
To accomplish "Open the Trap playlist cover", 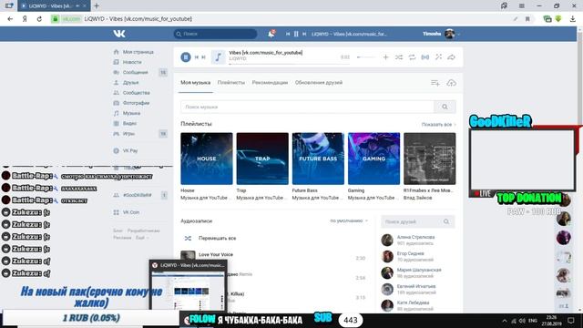I will point(262,159).
